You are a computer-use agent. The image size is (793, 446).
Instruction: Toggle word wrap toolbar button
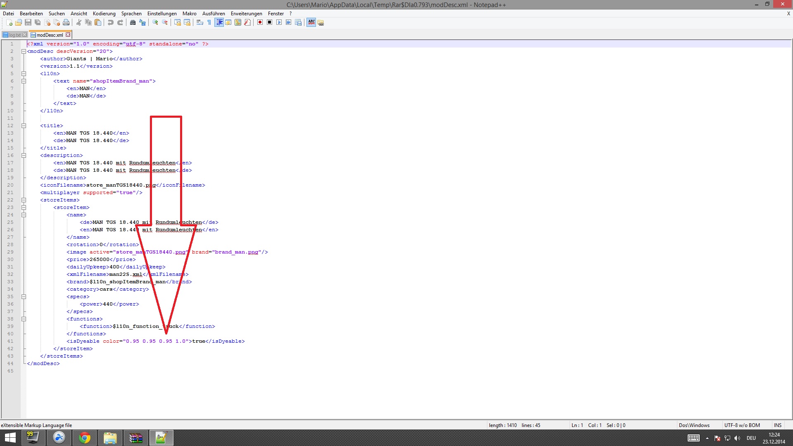(199, 22)
